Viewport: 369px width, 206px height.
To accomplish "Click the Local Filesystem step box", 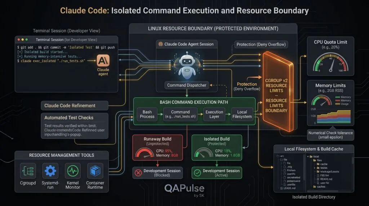I will tap(242, 114).
